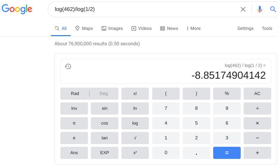Switch calculator to Deg mode
Image resolution: width=278 pixels, height=166 pixels.
[x=104, y=94]
